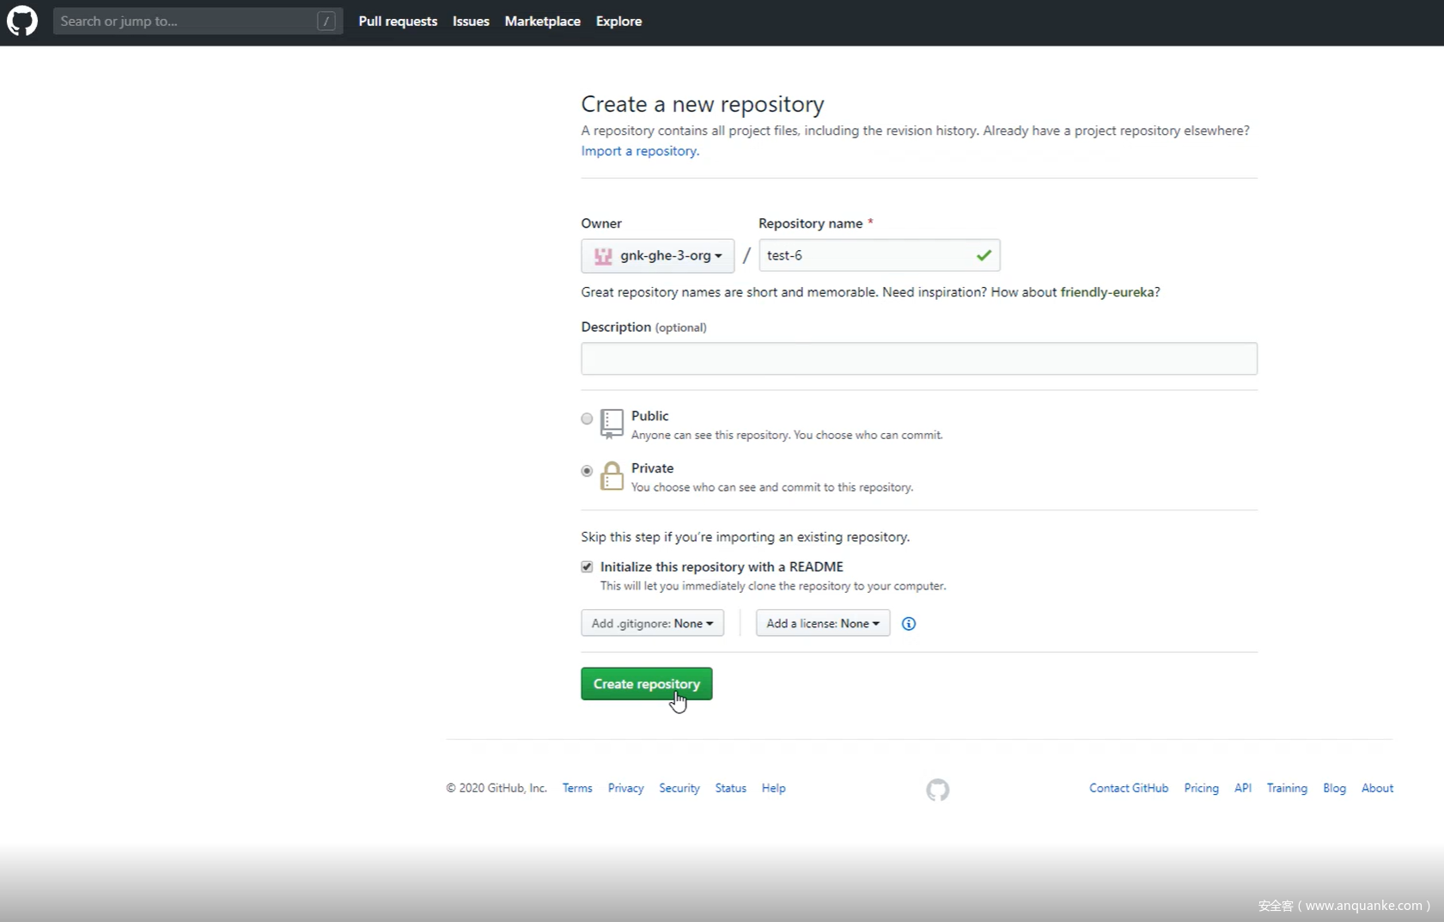Open Pull requests in top navigation
Image resolution: width=1444 pixels, height=922 pixels.
point(398,21)
